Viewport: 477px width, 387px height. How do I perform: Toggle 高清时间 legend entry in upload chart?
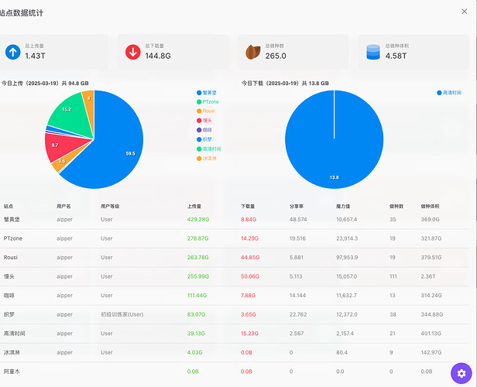209,149
